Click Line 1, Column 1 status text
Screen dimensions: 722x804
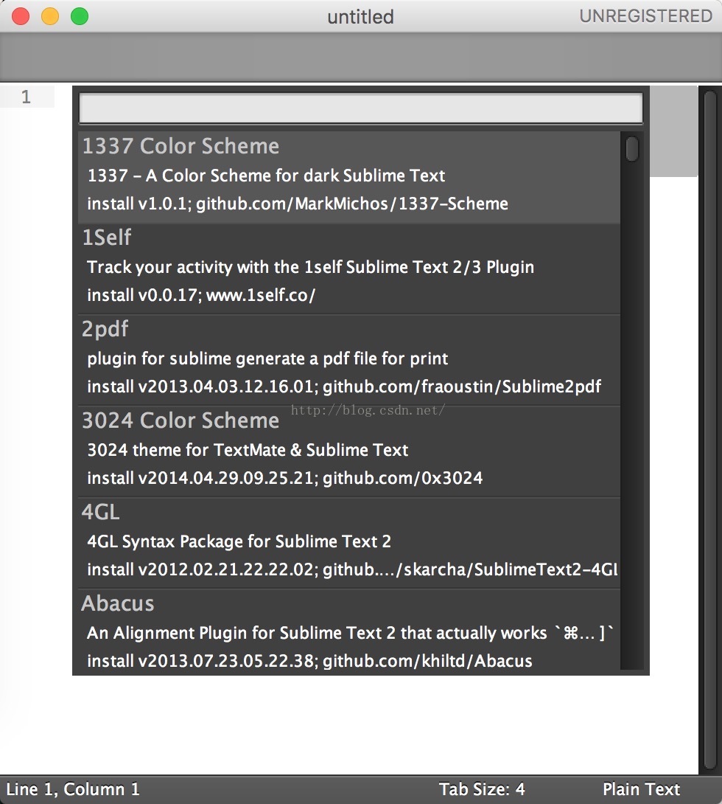(x=73, y=789)
